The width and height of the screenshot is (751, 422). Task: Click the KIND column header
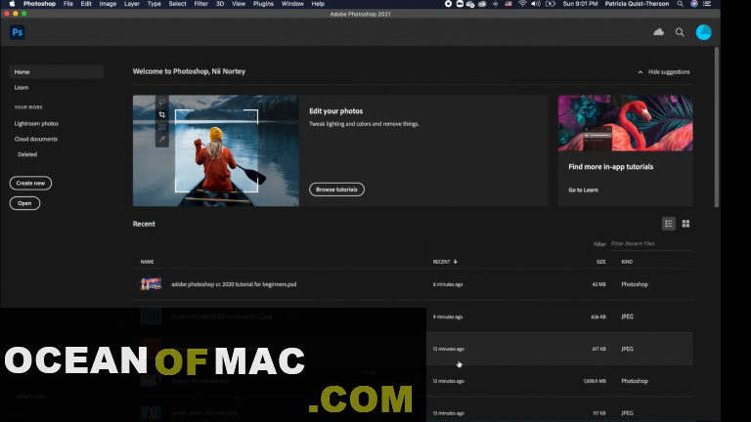point(627,262)
